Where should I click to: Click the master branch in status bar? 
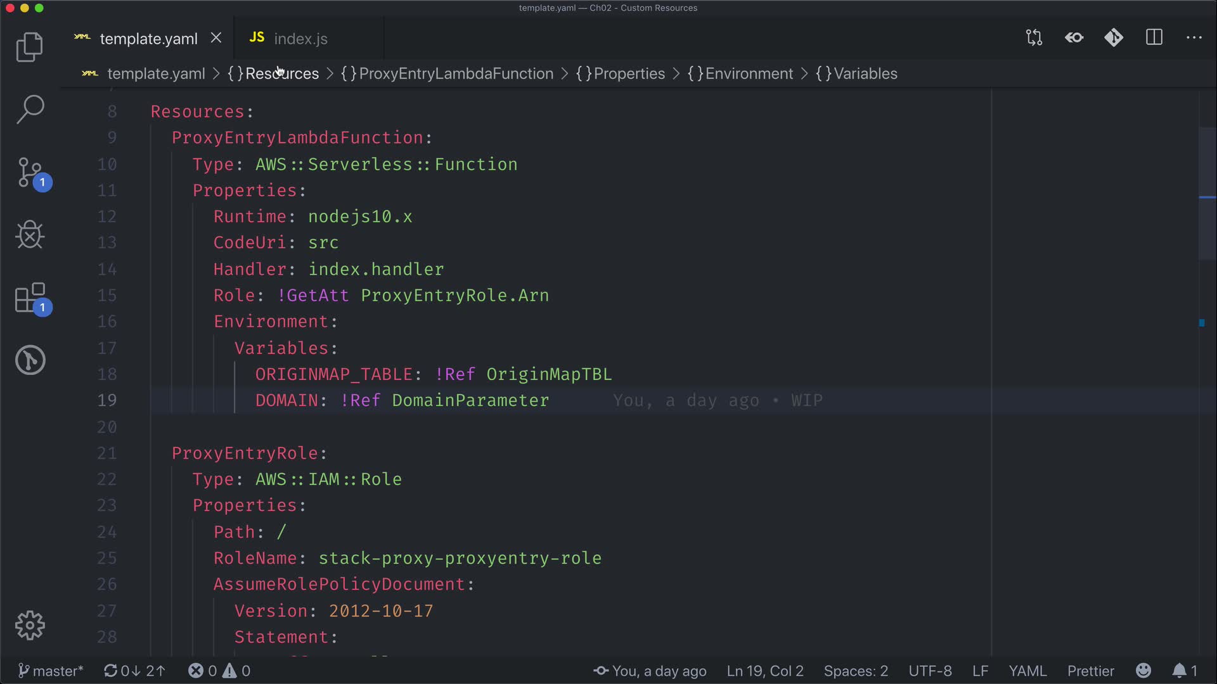coord(51,671)
